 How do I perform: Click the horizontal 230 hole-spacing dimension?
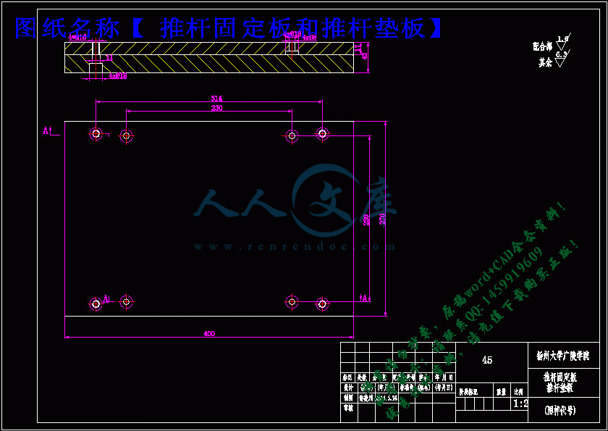click(216, 108)
